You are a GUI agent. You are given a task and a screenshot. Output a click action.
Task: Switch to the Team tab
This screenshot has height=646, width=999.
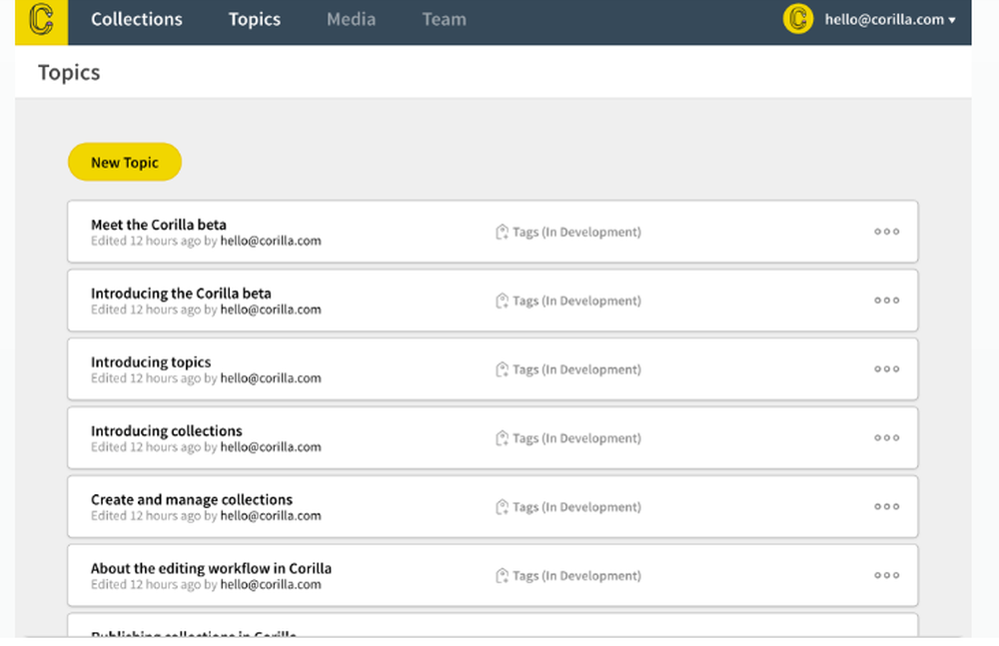pyautogui.click(x=445, y=20)
